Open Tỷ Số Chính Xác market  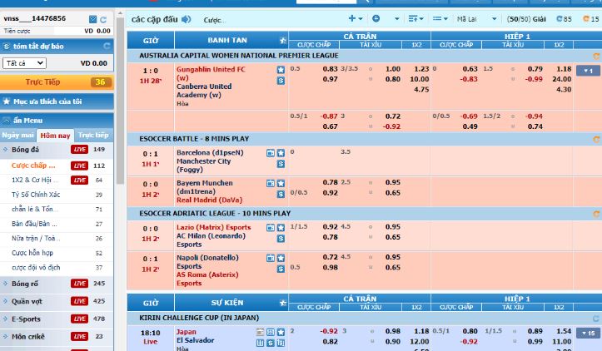click(36, 195)
